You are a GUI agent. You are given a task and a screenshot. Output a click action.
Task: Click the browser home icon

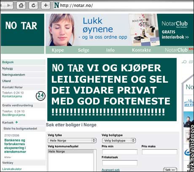pos(21,5)
